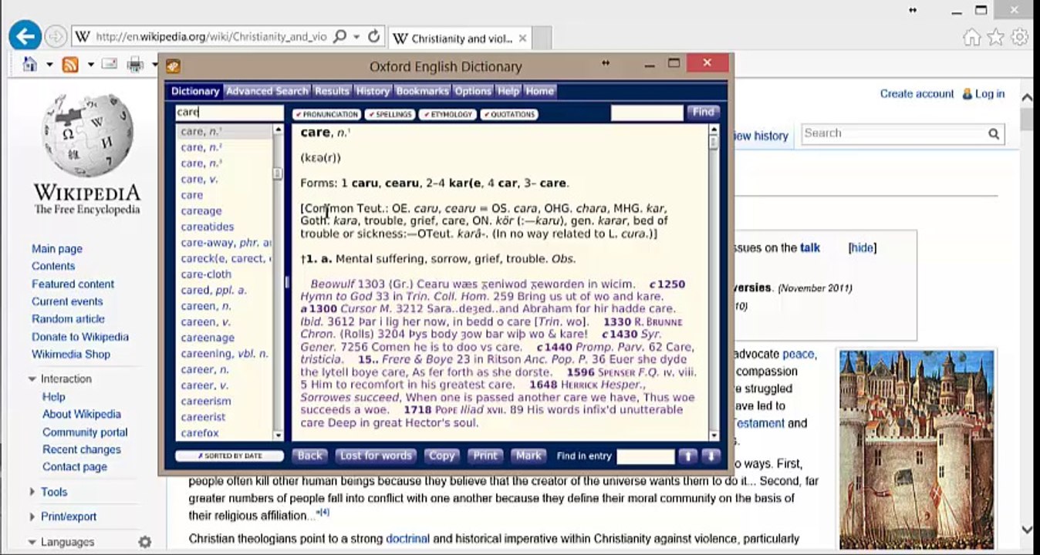Toggle the Pronunciation display option
The image size is (1040, 555).
(x=327, y=114)
